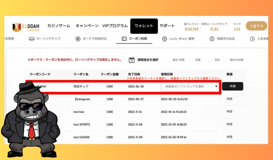Click 中古 status in test SPORTS row
Screen dimensions: 273x160
click(x=229, y=124)
